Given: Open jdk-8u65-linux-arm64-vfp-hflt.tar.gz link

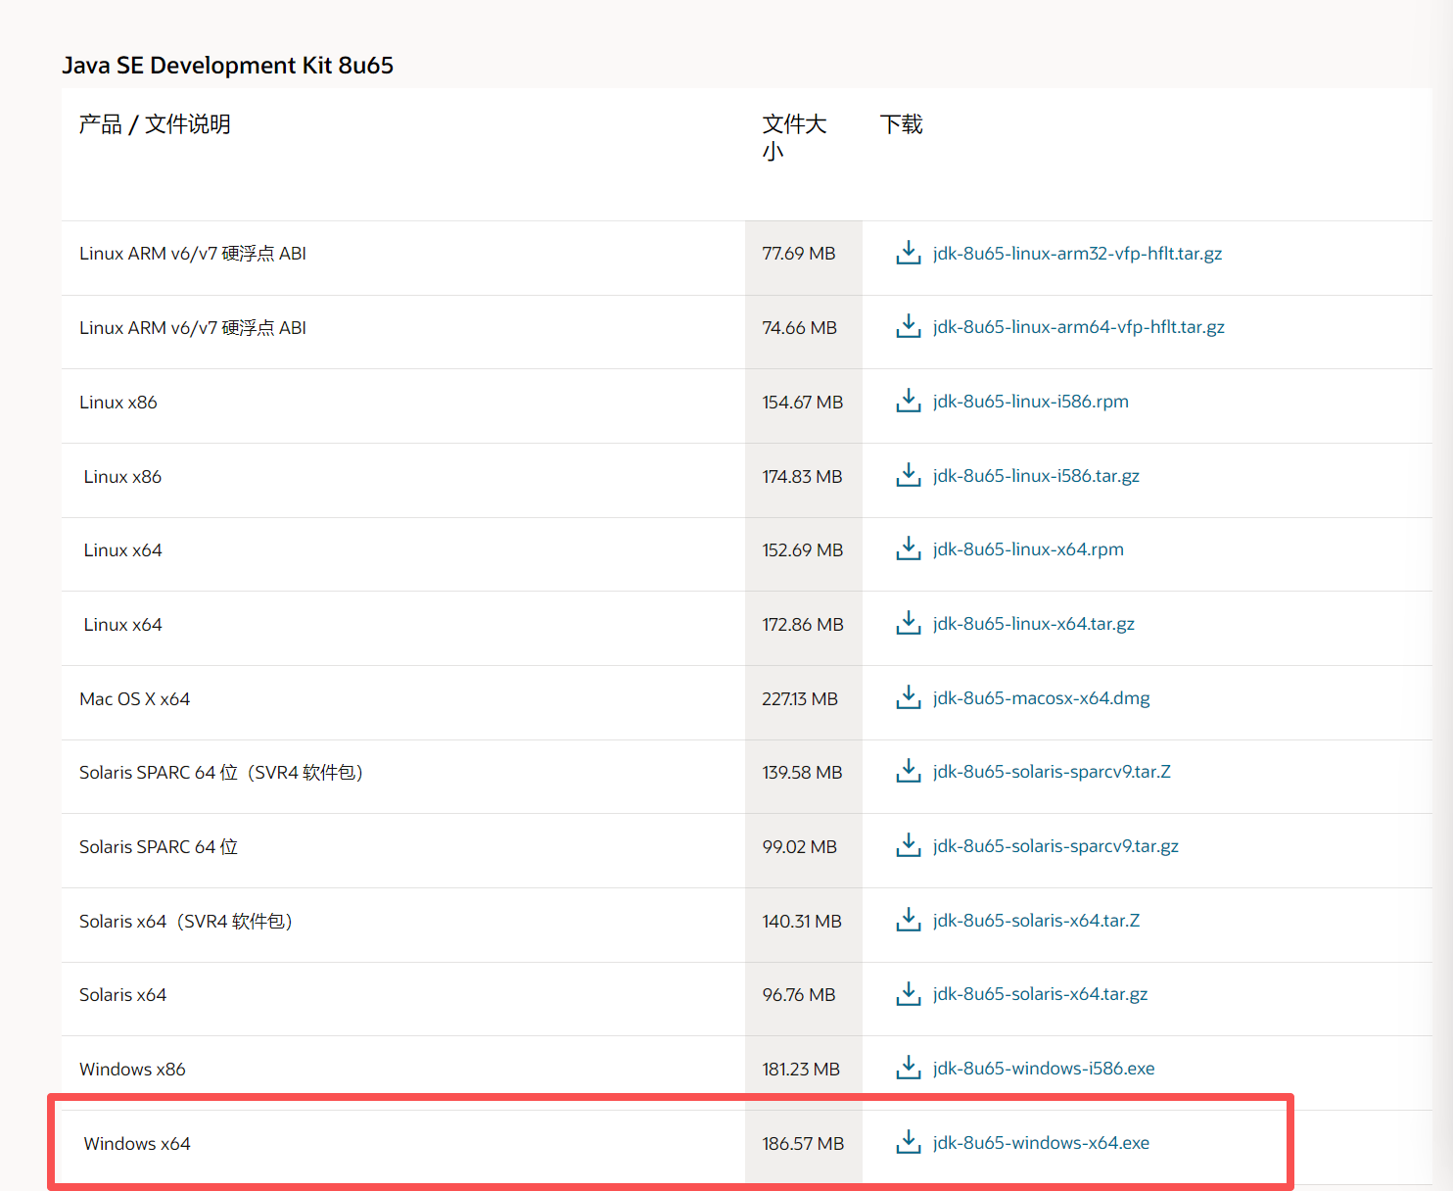Looking at the screenshot, I should (1078, 326).
